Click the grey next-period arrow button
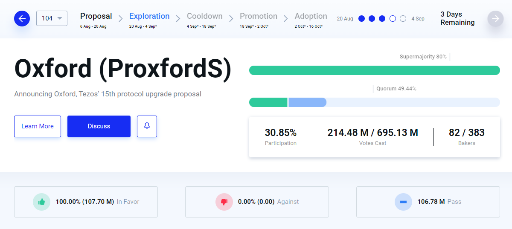Image resolution: width=512 pixels, height=229 pixels. 495,18
